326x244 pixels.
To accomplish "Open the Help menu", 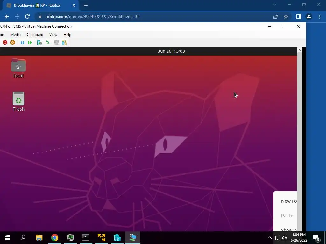I will pyautogui.click(x=67, y=35).
